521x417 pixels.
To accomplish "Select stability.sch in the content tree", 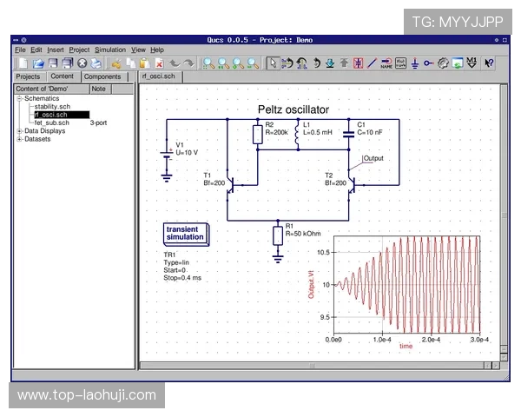I will click(52, 106).
